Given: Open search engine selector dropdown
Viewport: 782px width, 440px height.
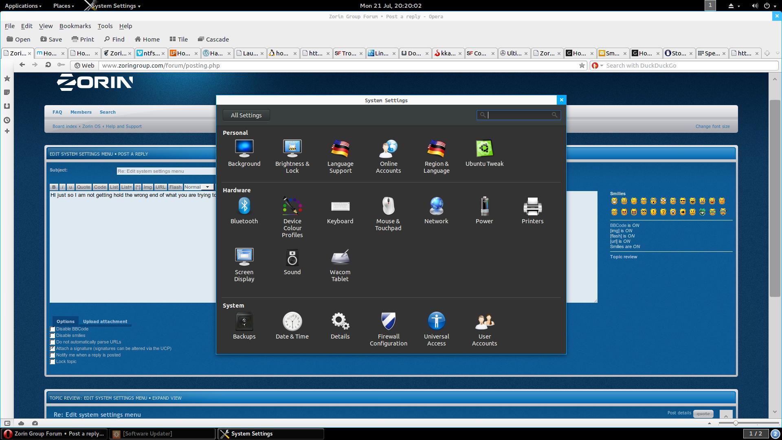Looking at the screenshot, I should pyautogui.click(x=597, y=66).
